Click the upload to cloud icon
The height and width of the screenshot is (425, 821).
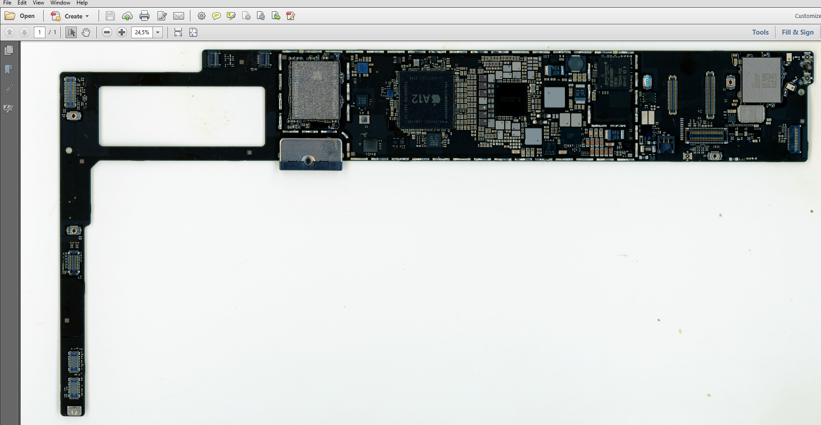(x=127, y=16)
